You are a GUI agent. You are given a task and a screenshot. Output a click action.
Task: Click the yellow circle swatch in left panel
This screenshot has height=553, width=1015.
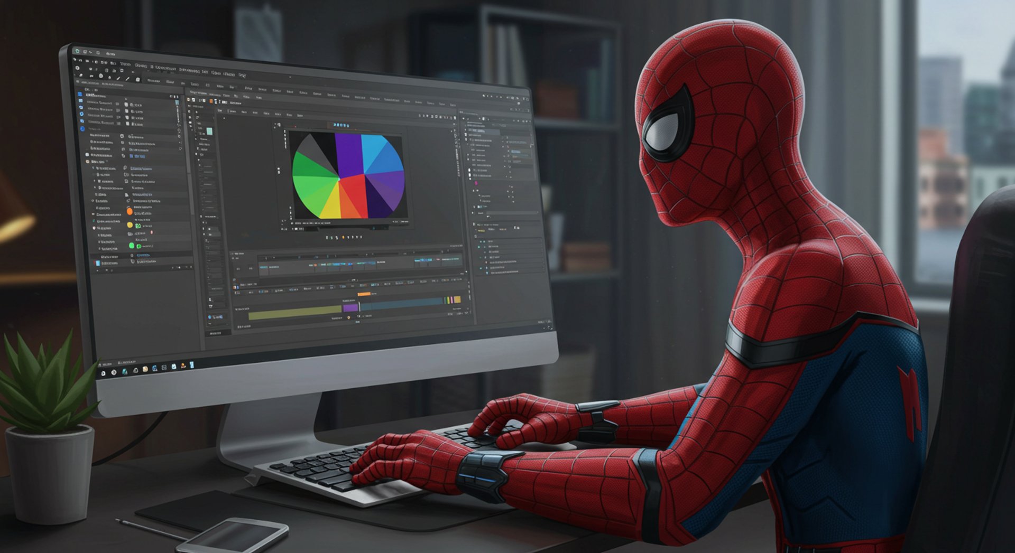[x=130, y=225]
